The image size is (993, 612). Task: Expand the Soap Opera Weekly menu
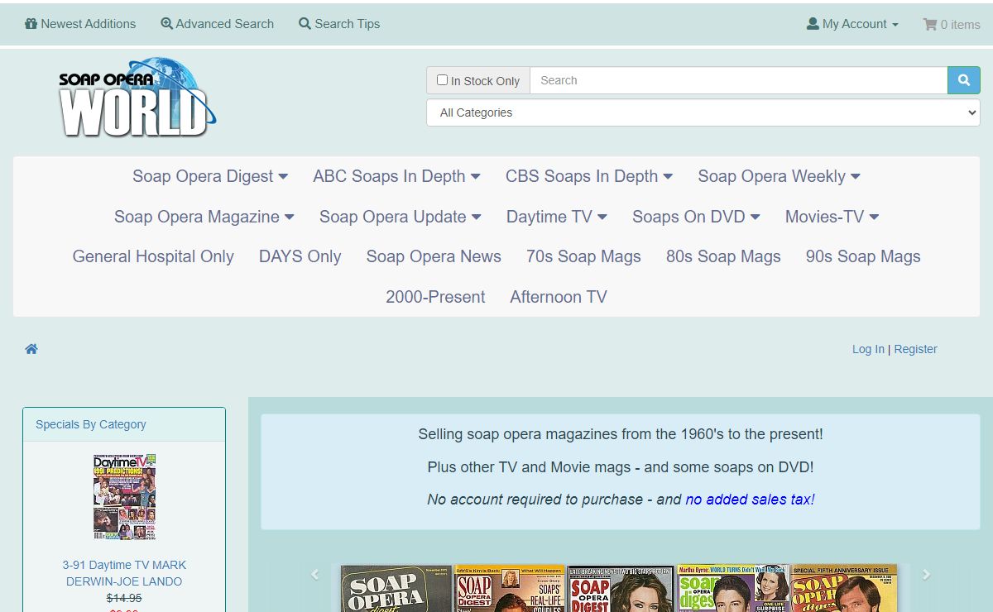[779, 176]
